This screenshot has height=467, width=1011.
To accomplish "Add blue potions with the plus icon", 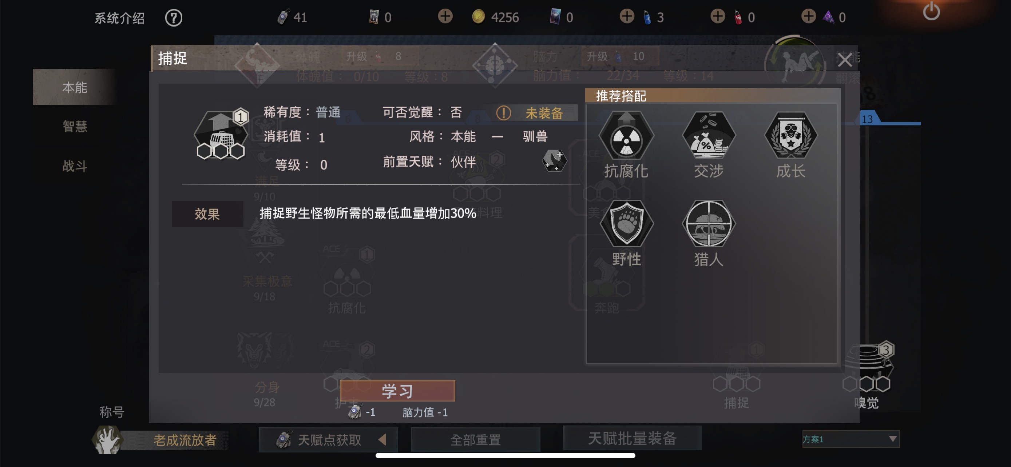I will pos(627,16).
